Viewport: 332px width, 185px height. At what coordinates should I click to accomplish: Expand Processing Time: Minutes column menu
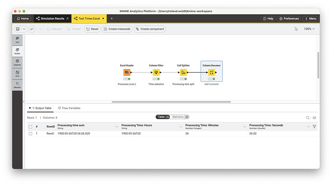coord(244,127)
